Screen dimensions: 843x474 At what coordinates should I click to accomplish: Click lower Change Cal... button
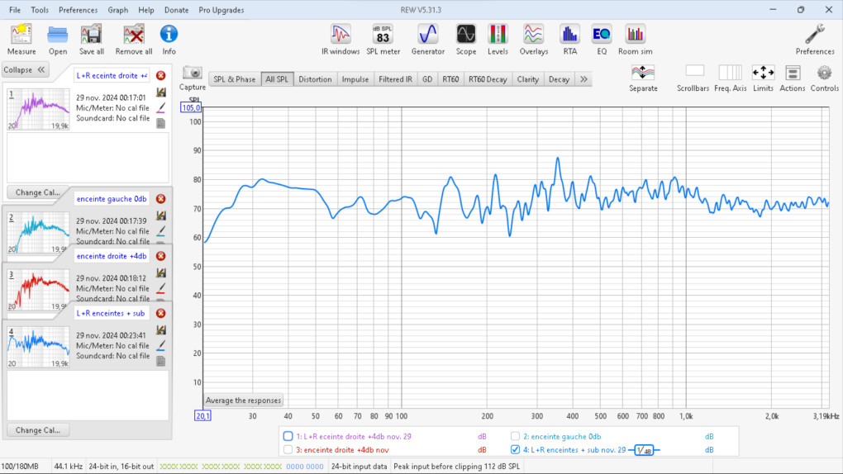[x=38, y=430]
